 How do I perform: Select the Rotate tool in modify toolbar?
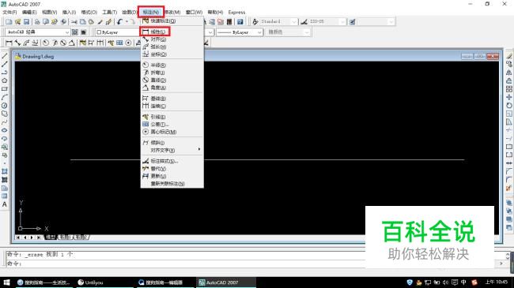(x=508, y=106)
